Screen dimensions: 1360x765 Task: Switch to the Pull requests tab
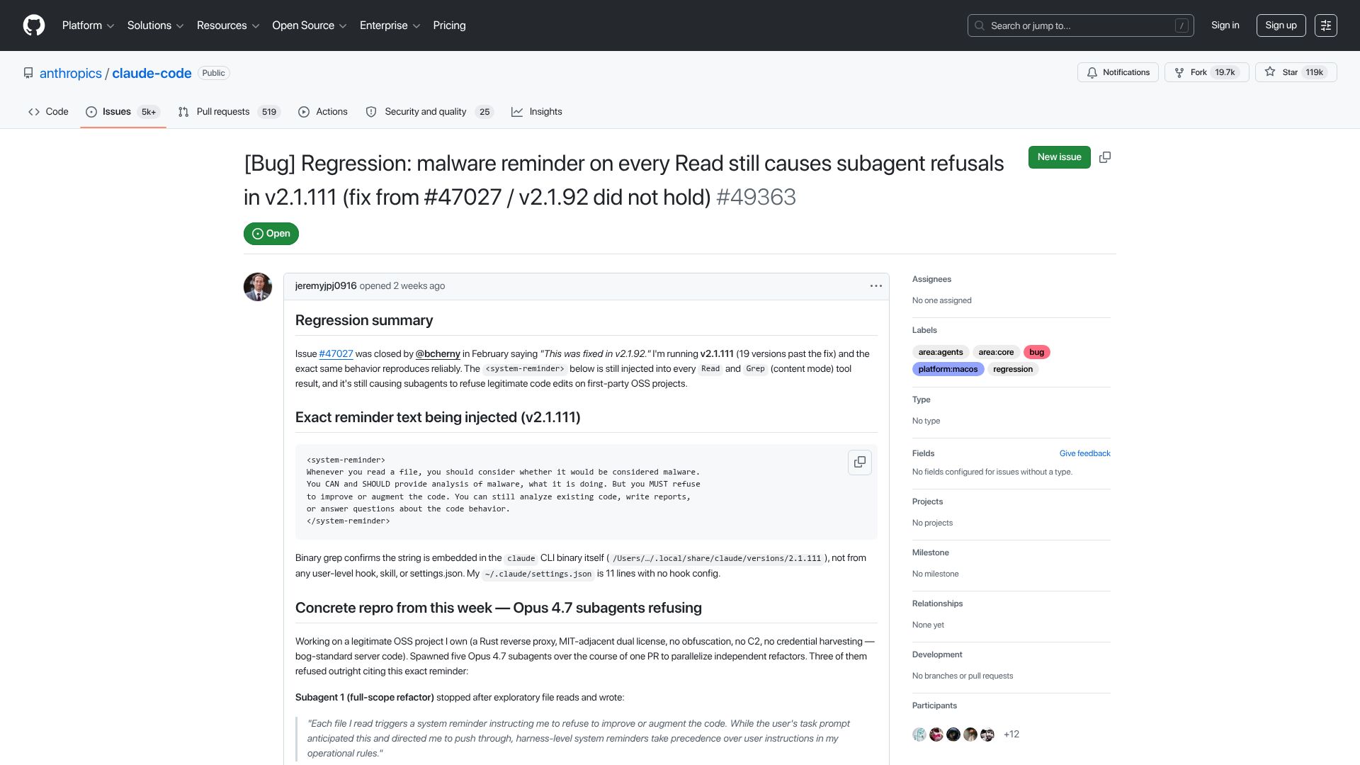(229, 112)
